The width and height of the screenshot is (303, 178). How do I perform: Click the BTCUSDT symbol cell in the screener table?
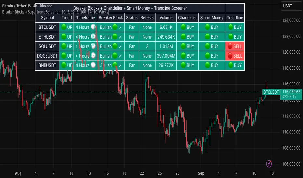[47, 27]
